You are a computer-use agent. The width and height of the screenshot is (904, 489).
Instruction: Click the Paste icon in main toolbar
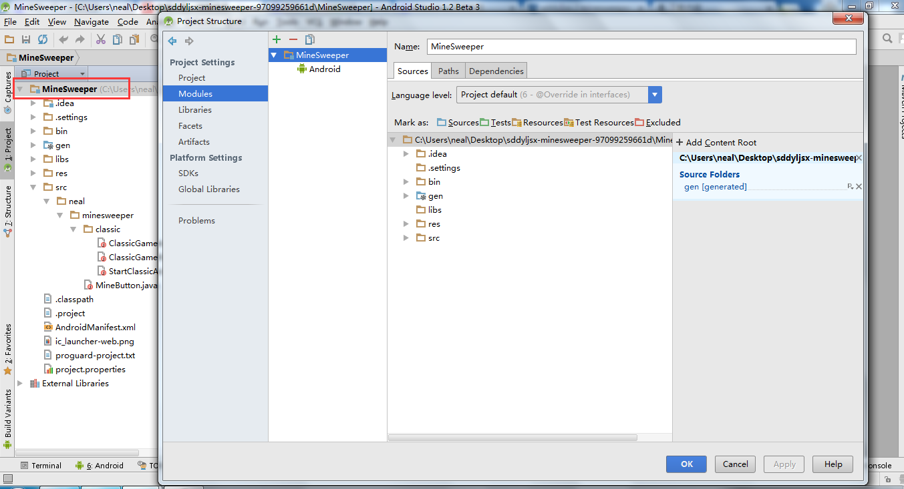point(135,39)
